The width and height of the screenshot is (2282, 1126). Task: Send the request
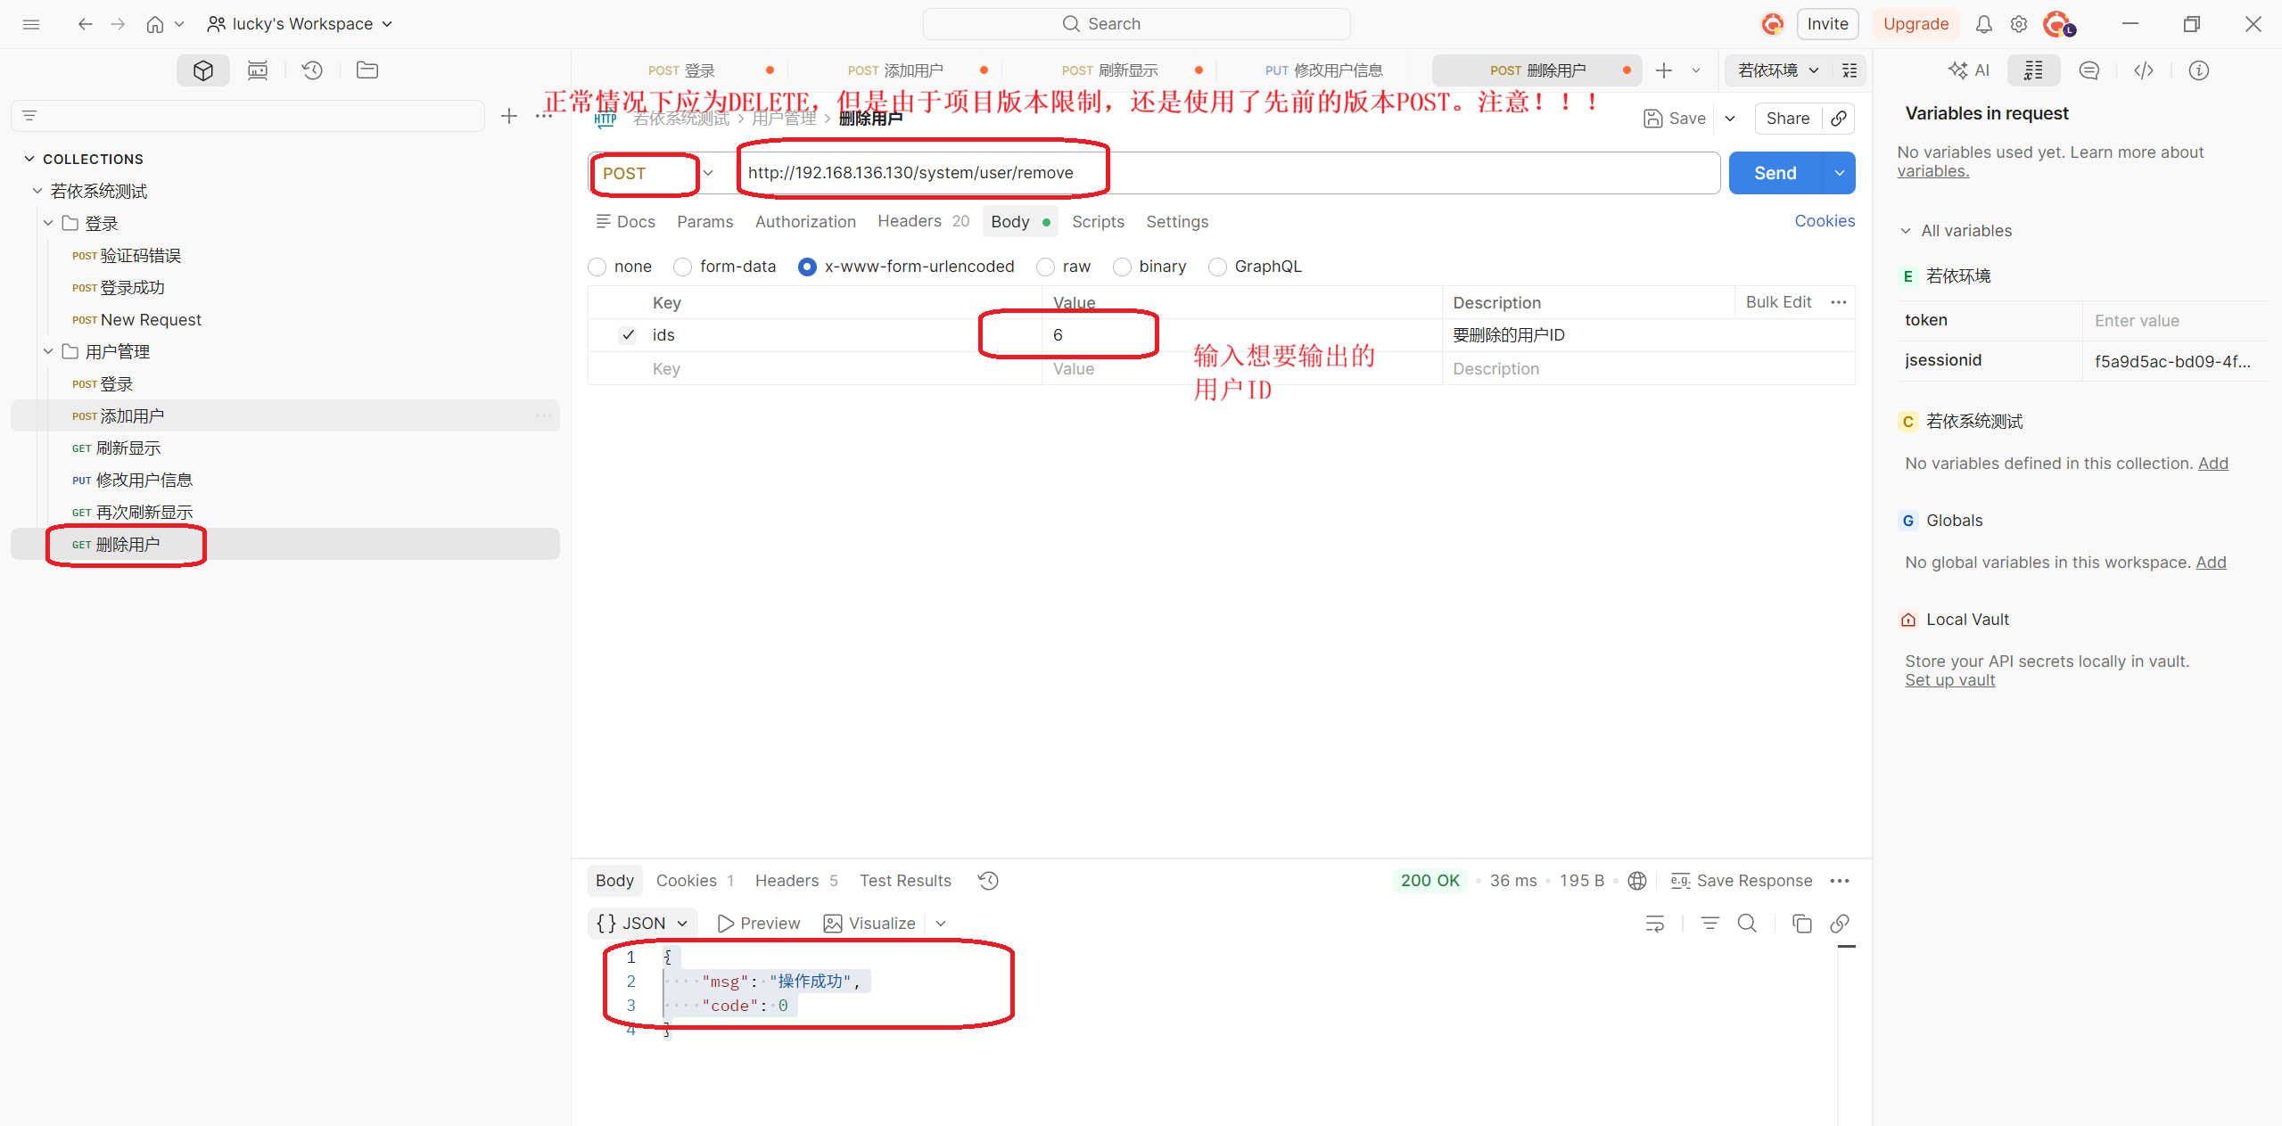1775,173
